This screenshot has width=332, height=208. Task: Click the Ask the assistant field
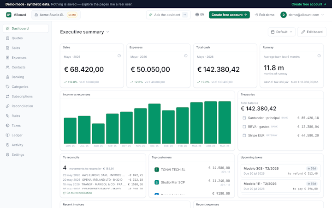coord(168,15)
